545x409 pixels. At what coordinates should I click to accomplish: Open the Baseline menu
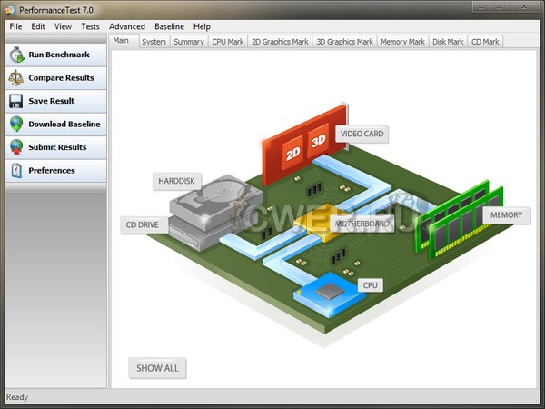(x=169, y=26)
